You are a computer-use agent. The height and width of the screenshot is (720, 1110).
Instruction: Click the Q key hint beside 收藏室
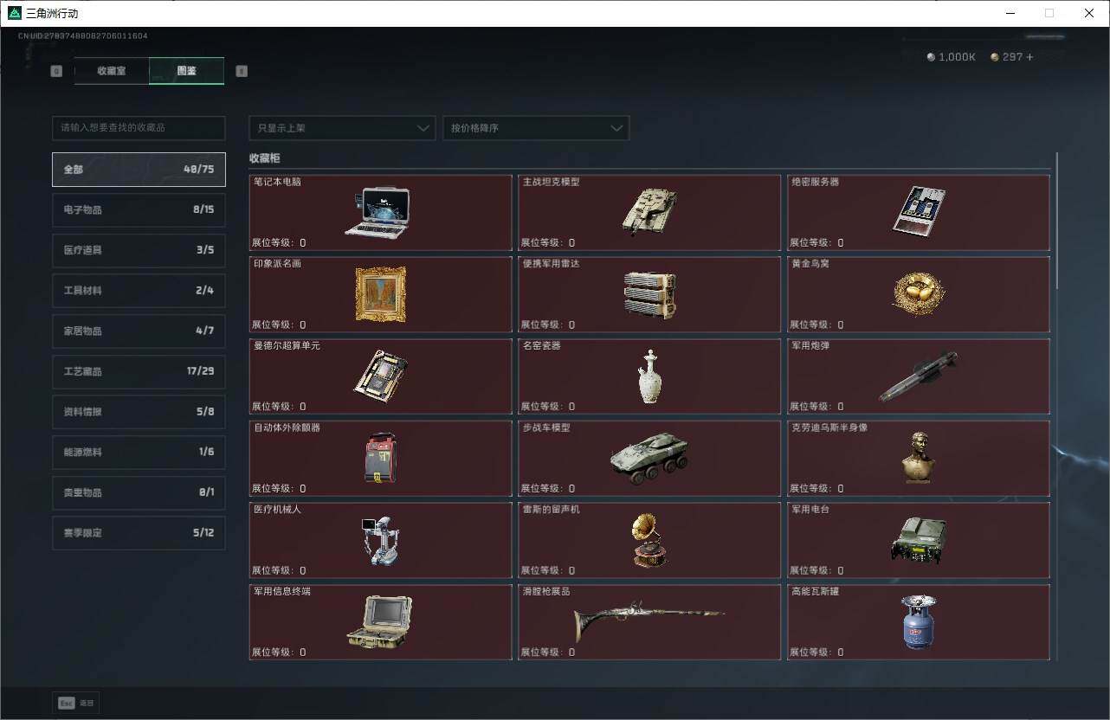tap(56, 71)
